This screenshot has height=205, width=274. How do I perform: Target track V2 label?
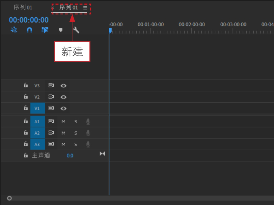coord(37,97)
